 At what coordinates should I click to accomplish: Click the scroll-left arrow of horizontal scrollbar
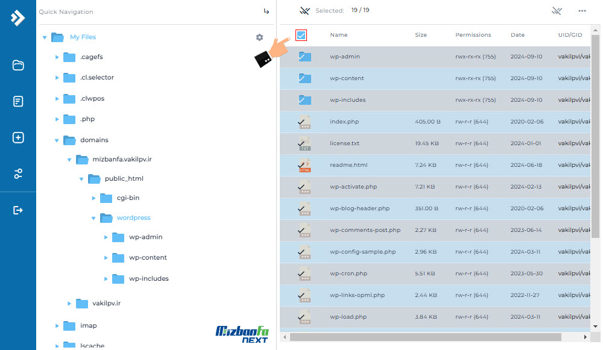pos(285,337)
